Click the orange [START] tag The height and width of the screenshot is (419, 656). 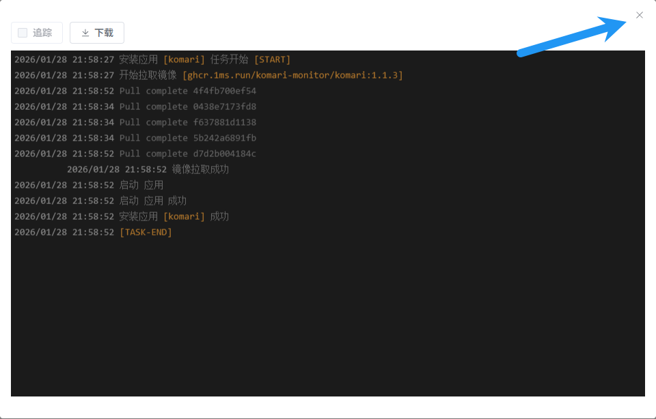click(x=272, y=59)
